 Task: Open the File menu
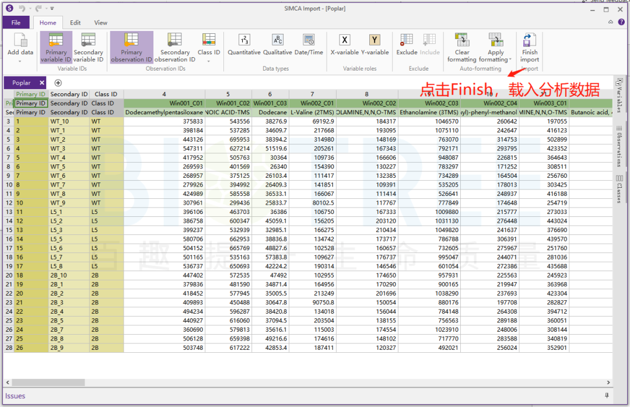16,23
